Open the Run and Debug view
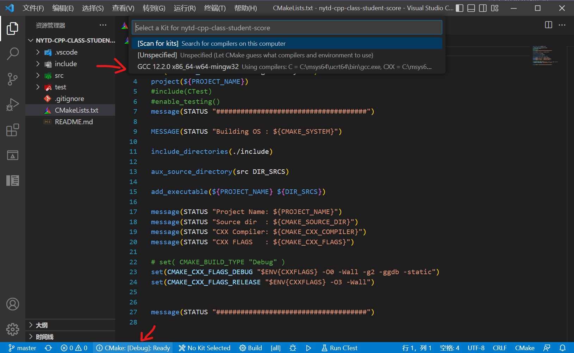574x353 pixels. 13,105
